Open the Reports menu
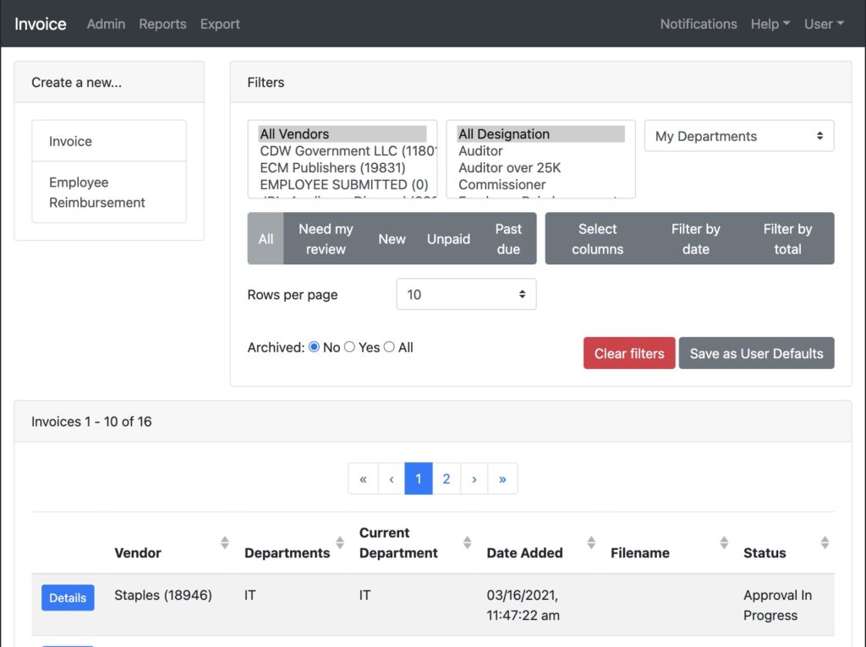The image size is (866, 647). 162,24
